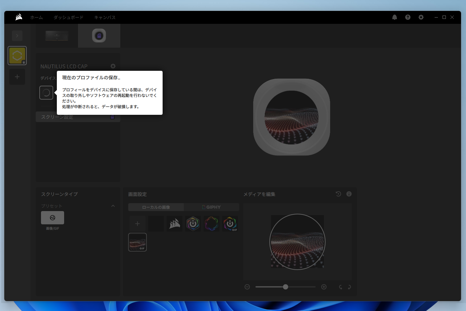466x311 pixels.
Task: Choose the iCUE hexagon logo image
Action: [x=193, y=224]
